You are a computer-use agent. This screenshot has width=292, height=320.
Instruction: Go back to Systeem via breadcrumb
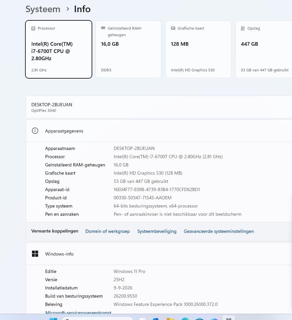click(43, 9)
